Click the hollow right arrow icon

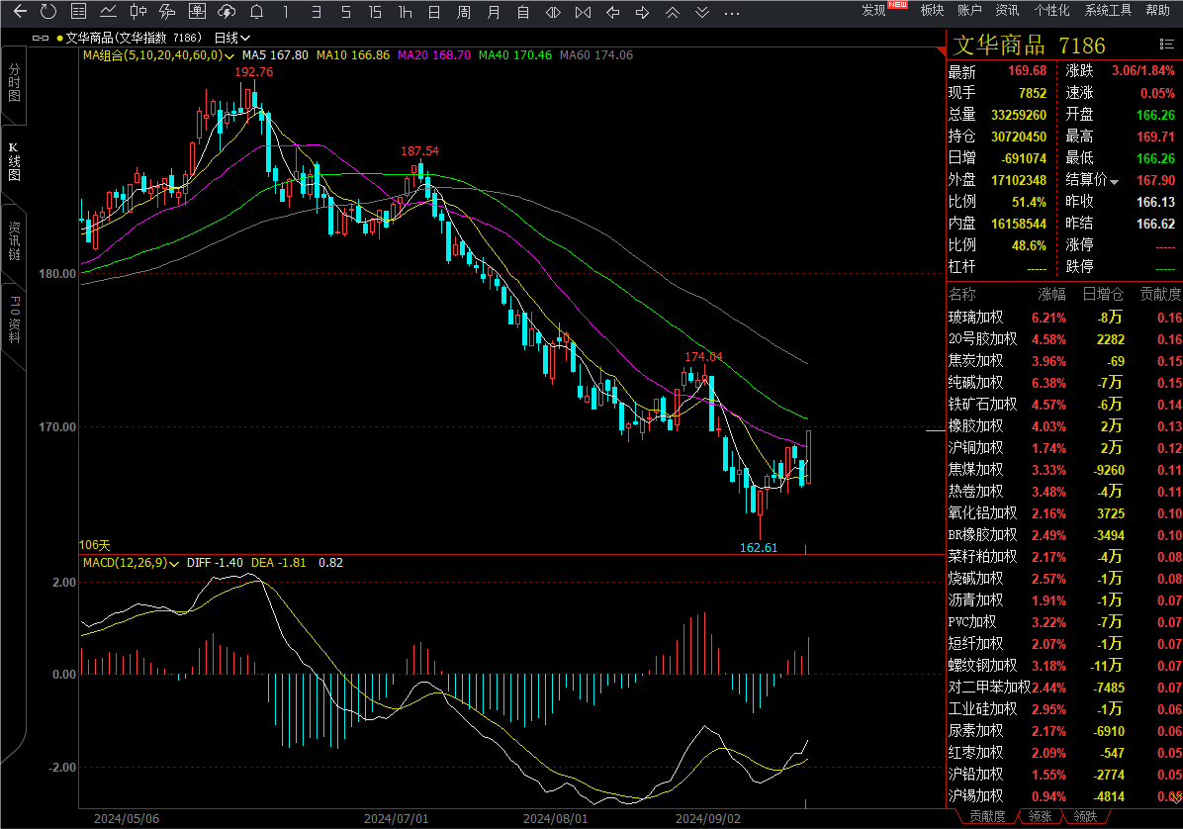point(642,12)
